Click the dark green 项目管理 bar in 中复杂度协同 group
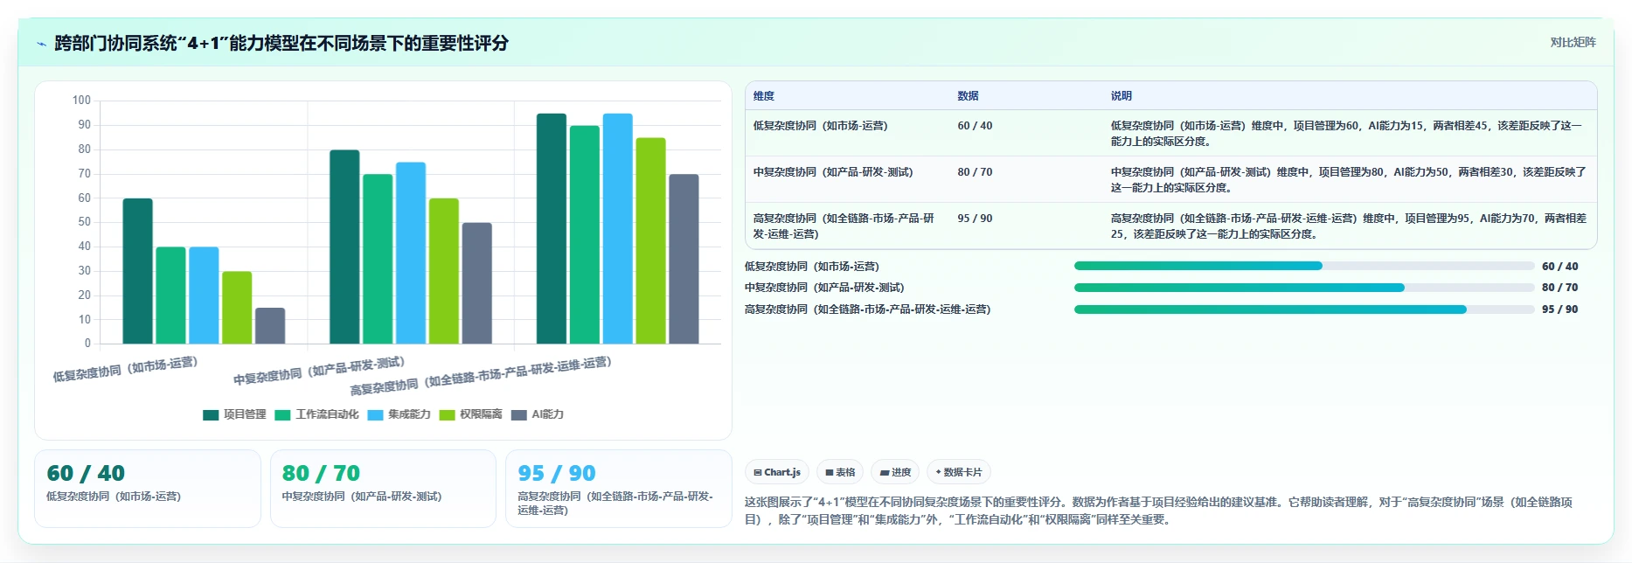 click(x=344, y=247)
